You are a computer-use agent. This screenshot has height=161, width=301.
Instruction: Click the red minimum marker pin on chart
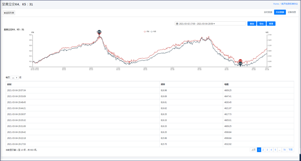click(x=240, y=61)
